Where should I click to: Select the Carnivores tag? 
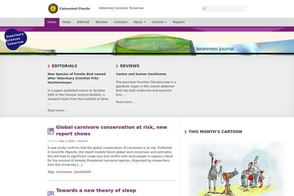coord(64,172)
